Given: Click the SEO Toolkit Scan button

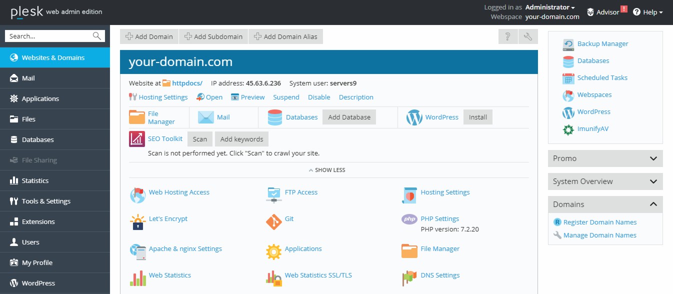Looking at the screenshot, I should point(200,139).
